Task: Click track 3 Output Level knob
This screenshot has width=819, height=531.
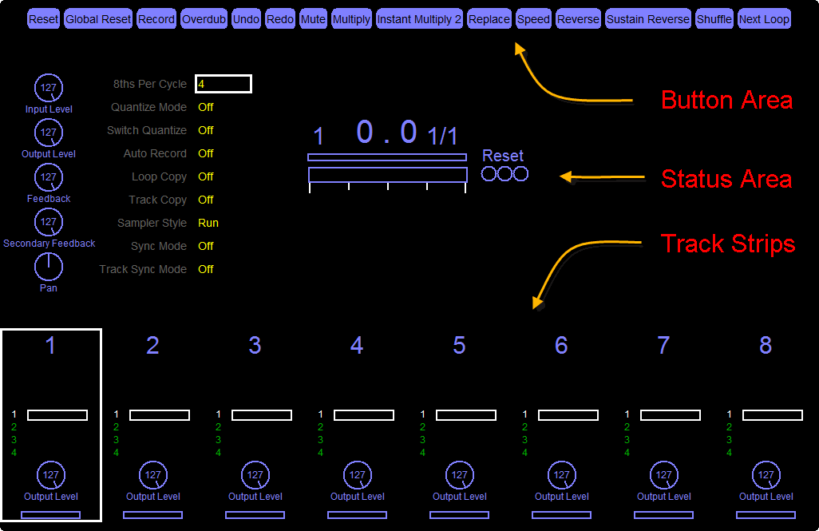Action: click(255, 475)
